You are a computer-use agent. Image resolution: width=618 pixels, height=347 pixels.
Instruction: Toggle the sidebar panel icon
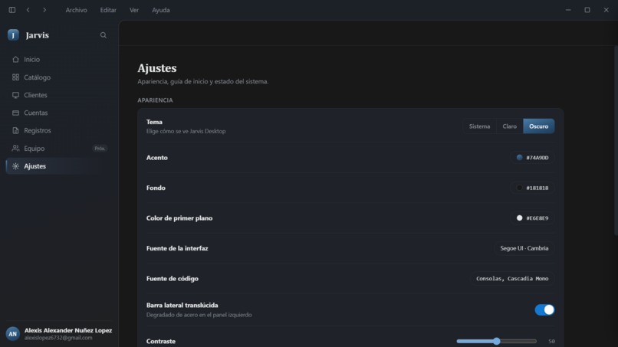(x=12, y=10)
